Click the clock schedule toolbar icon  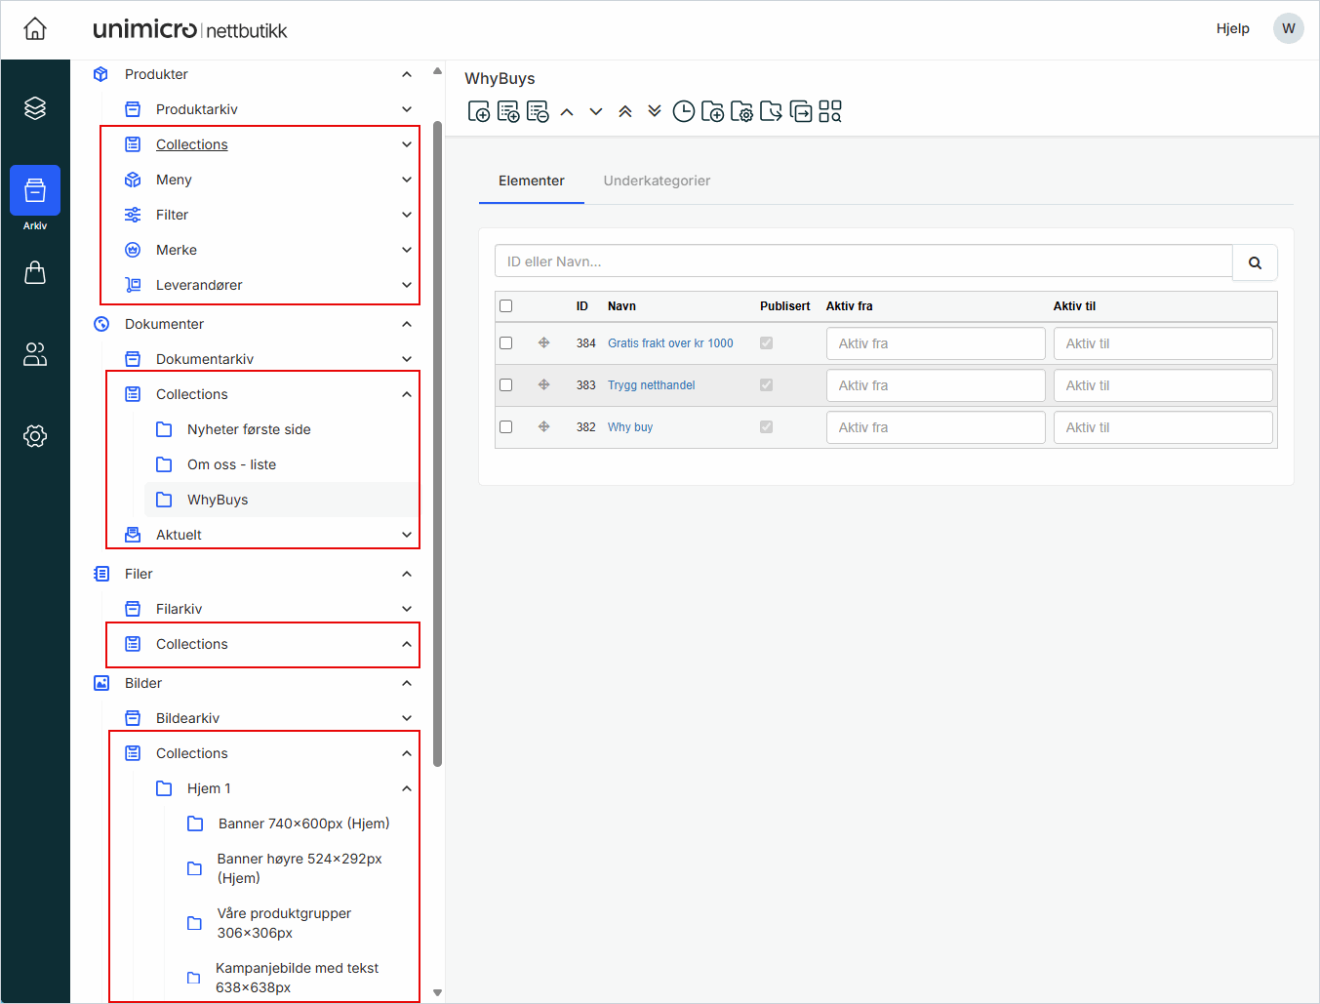684,112
